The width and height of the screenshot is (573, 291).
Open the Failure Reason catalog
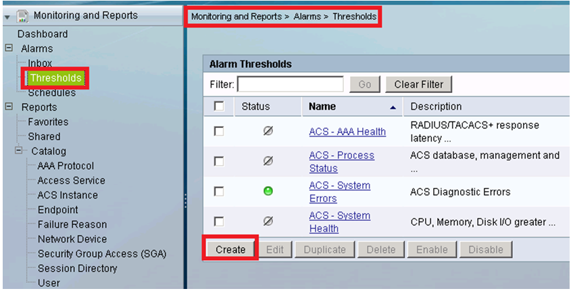click(72, 225)
